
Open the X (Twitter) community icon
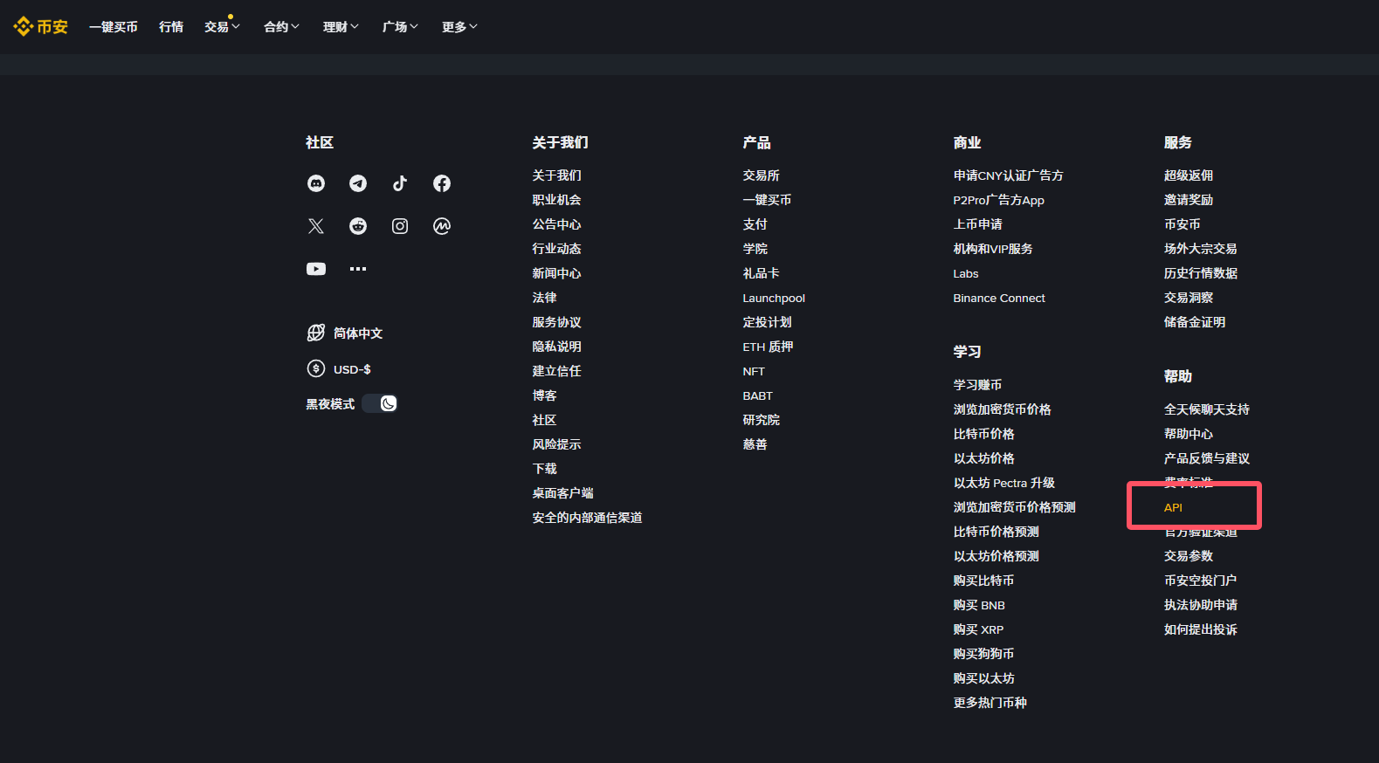[x=316, y=226]
